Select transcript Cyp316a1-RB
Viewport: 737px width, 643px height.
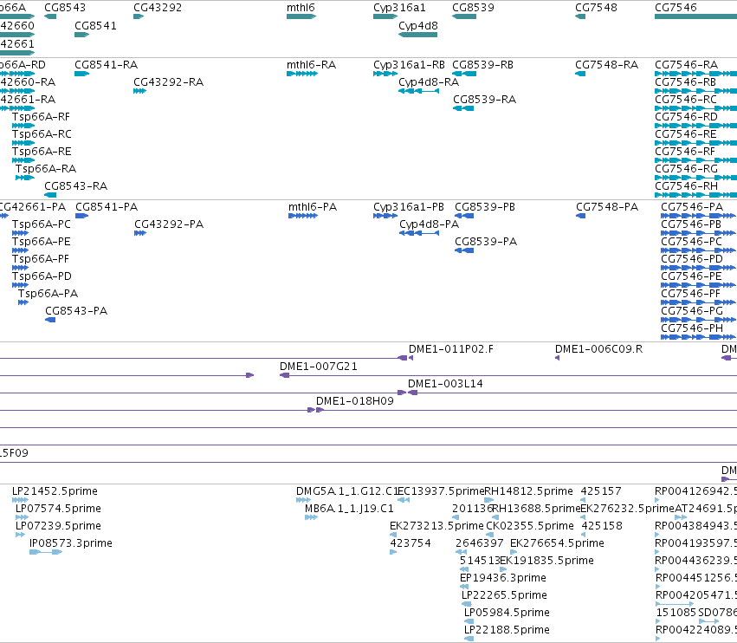[409, 65]
